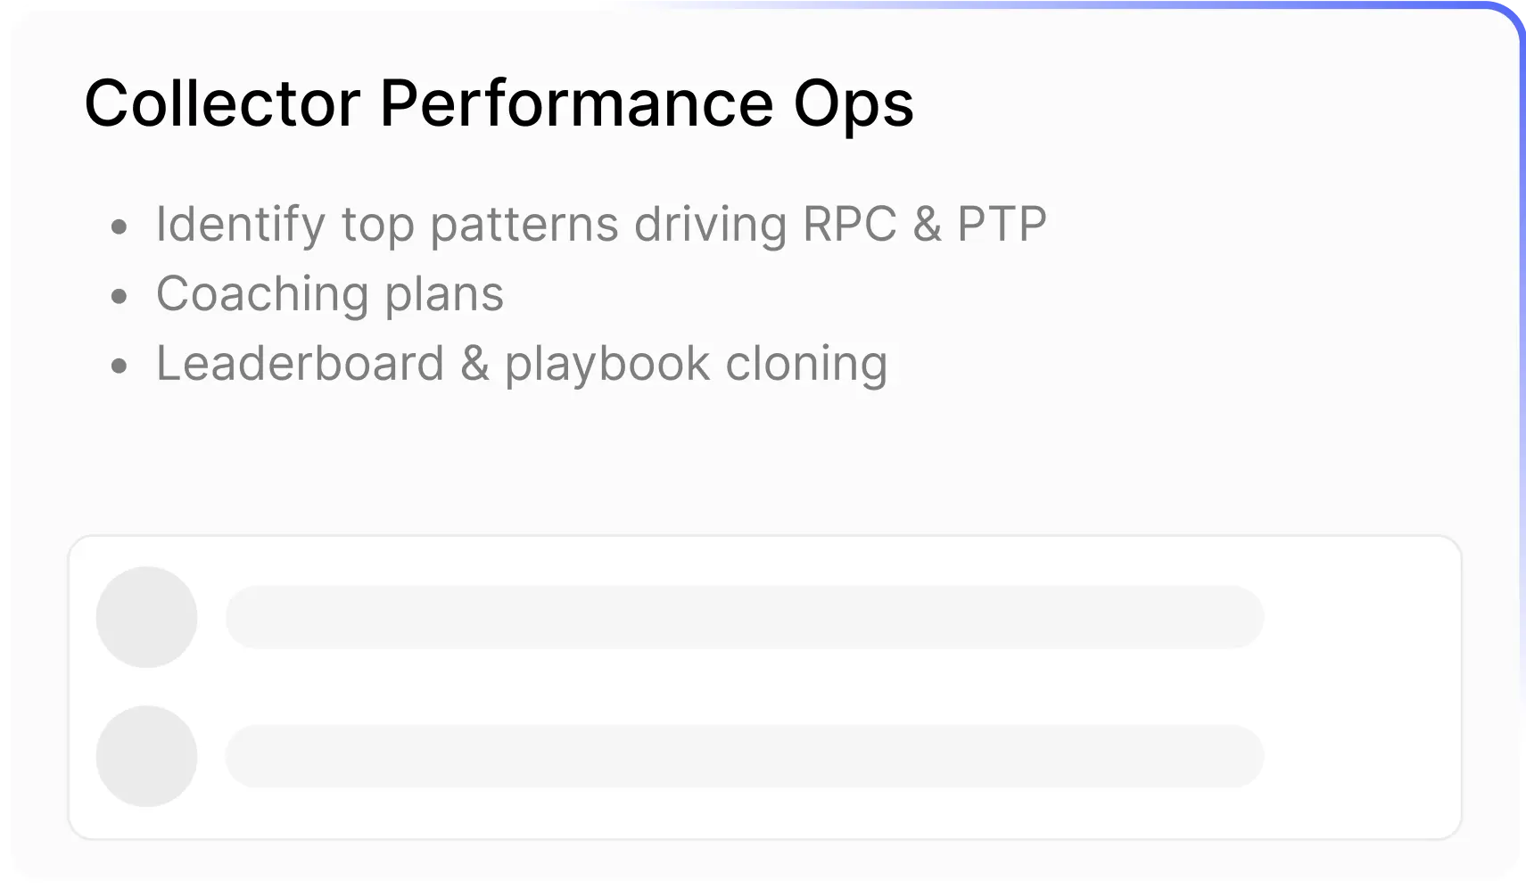Select the top skeleton loading bar
Image resolution: width=1526 pixels, height=889 pixels.
click(744, 617)
